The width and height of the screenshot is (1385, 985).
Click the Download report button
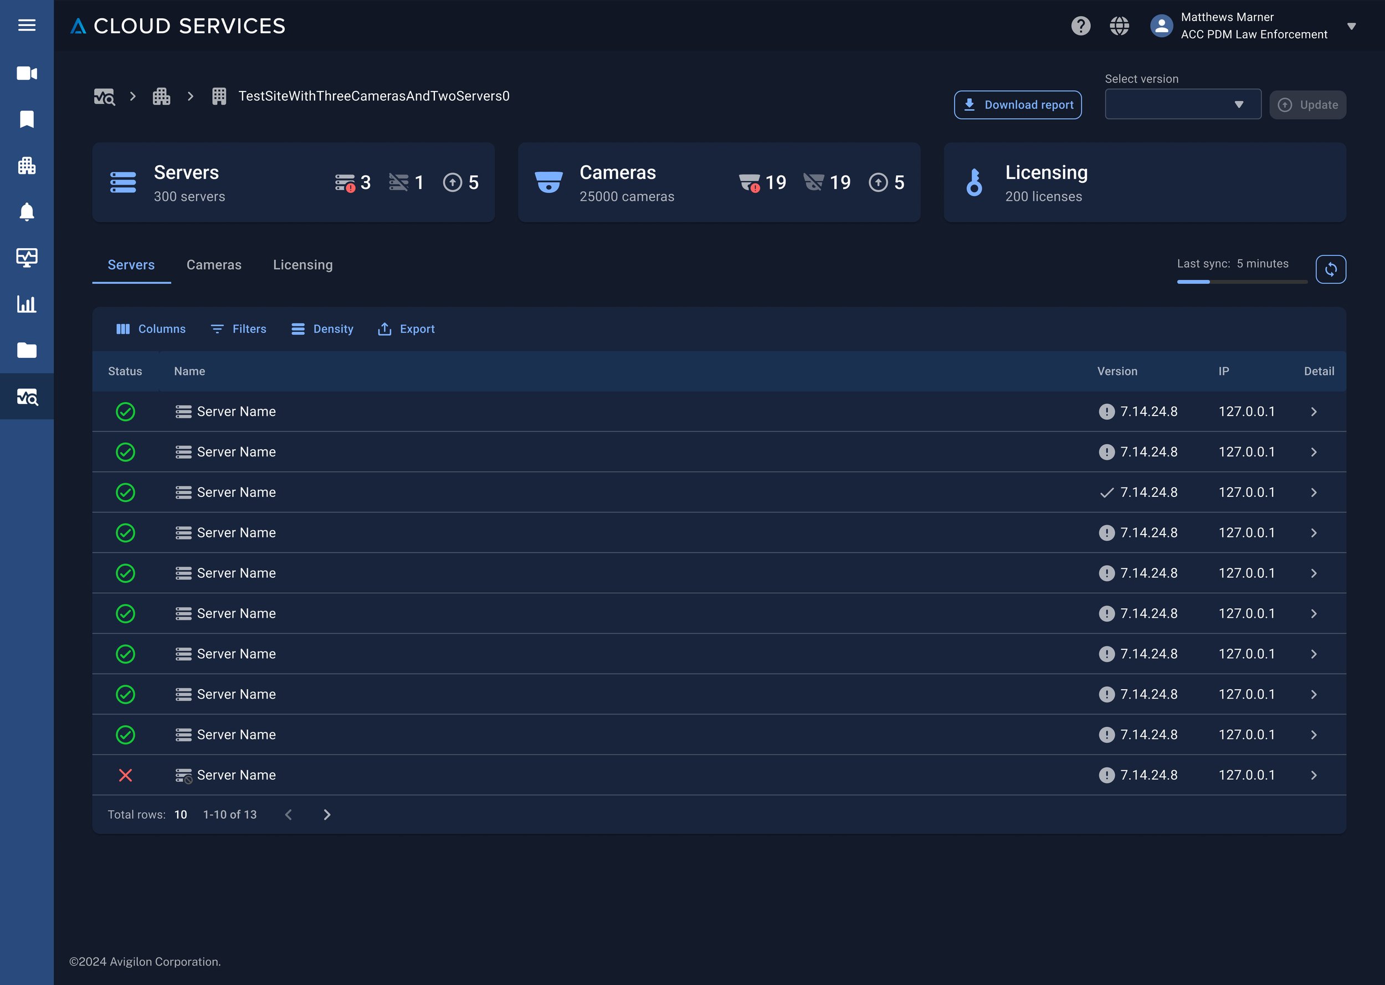1018,104
